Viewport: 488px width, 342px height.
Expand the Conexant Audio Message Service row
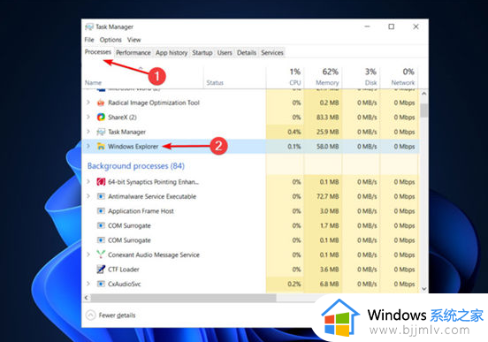[88, 255]
